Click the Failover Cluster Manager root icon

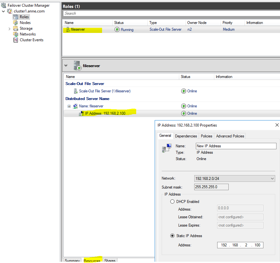coord(4,5)
